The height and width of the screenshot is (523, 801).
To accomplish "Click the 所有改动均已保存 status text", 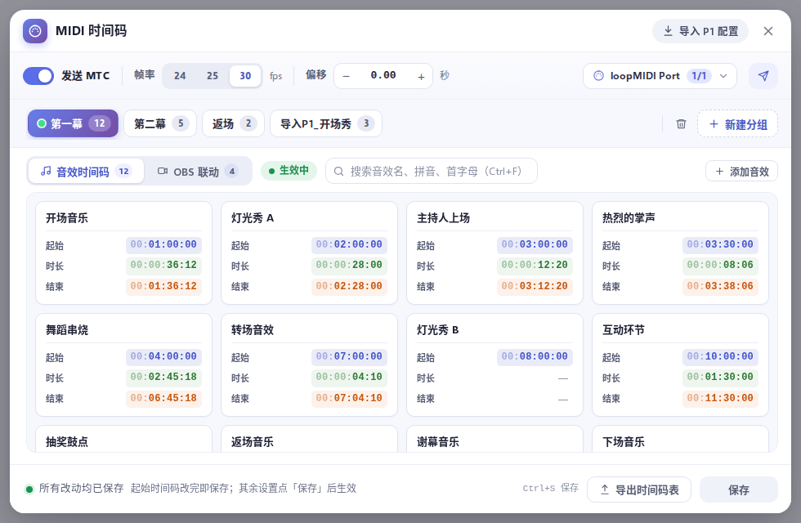I will (81, 489).
